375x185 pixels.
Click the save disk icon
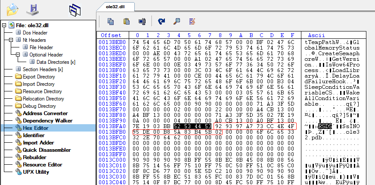(33, 10)
